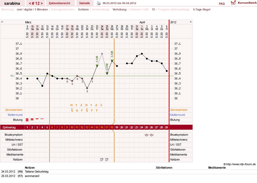
Task: Click the highest black temperature point on day 24
Action: coord(142,54)
